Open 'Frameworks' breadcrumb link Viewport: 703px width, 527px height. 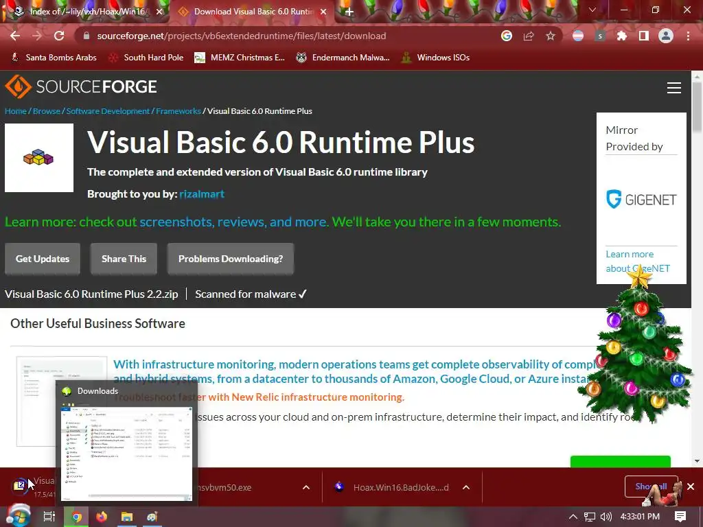point(178,111)
